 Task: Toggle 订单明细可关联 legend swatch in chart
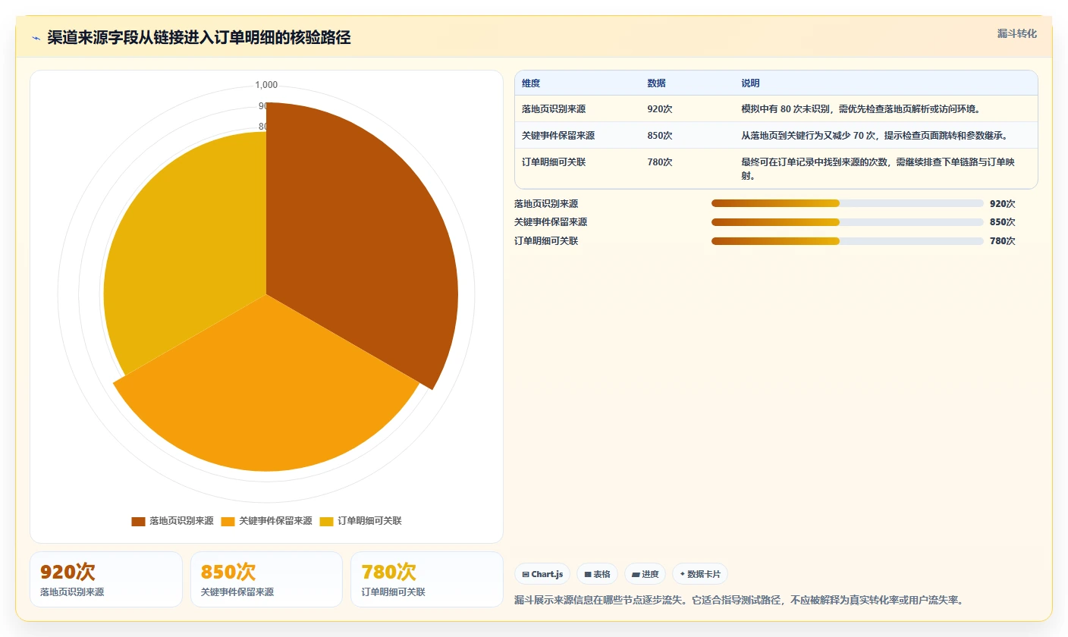[x=326, y=521]
